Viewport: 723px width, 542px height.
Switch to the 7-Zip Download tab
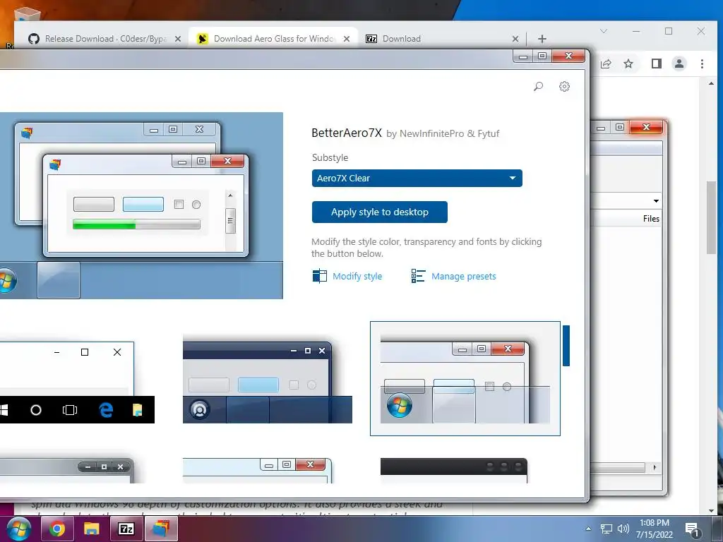pyautogui.click(x=401, y=39)
